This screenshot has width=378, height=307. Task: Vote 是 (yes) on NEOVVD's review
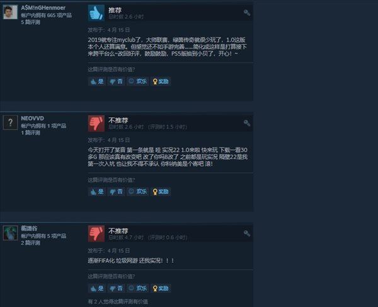coord(97,192)
